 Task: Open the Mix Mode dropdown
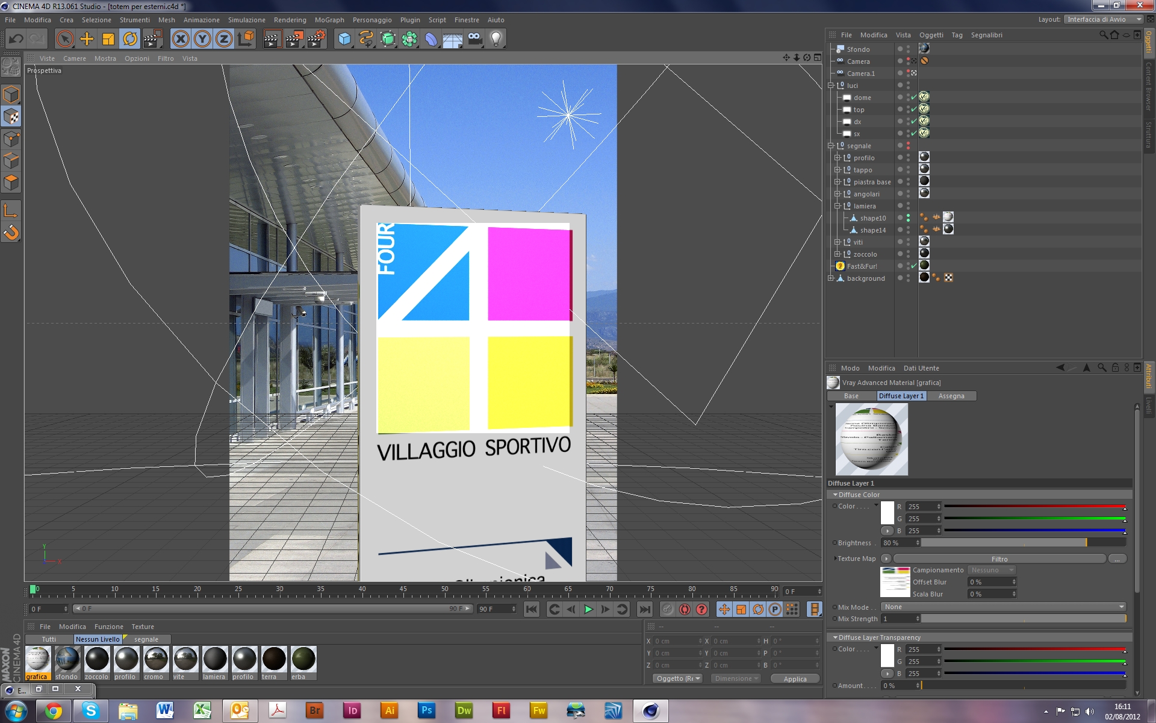1002,607
